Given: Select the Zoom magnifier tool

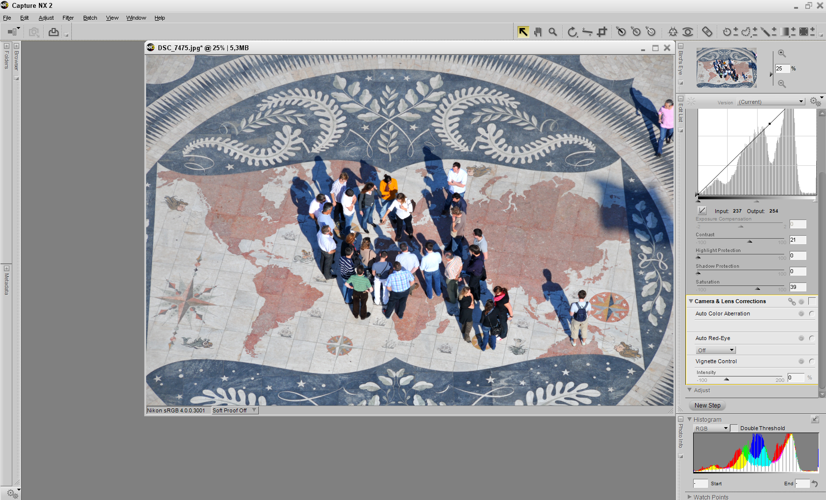Looking at the screenshot, I should pos(553,32).
